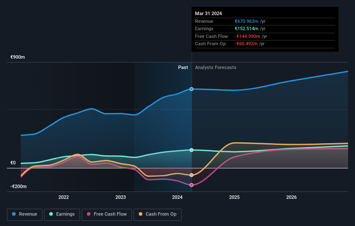Click the Revenue row label in tooltip
This screenshot has width=355, height=226.
coord(204,21)
